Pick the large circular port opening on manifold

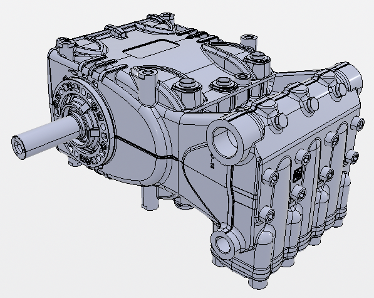(x=225, y=142)
